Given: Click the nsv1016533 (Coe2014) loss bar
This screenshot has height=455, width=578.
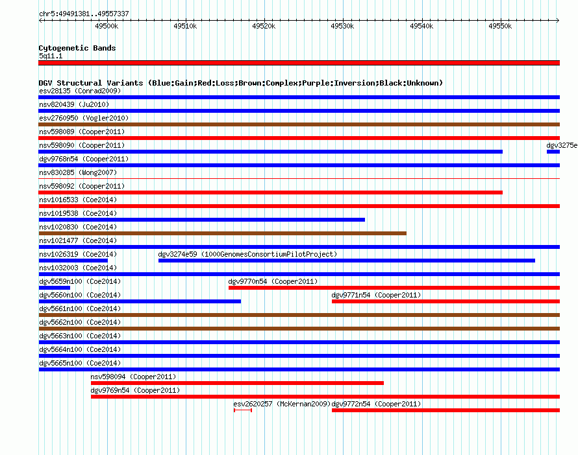Looking at the screenshot, I should point(299,206).
